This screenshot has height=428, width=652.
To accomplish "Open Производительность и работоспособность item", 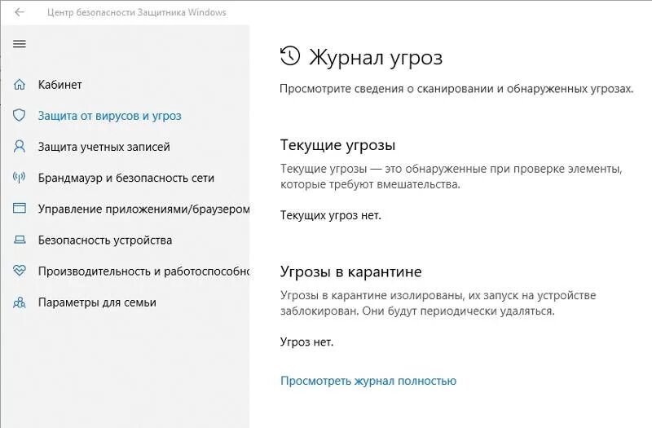I will pos(143,271).
